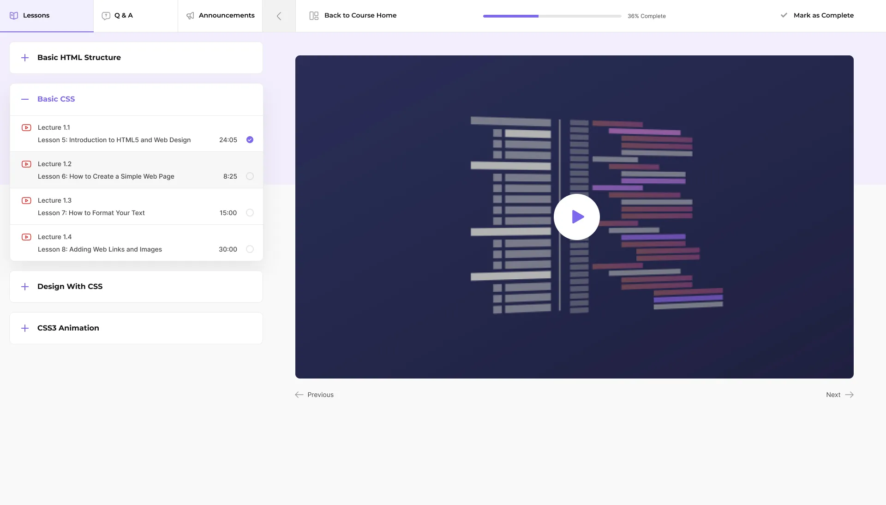The width and height of the screenshot is (886, 505).
Task: Click the Lessons book icon
Action: (x=14, y=16)
